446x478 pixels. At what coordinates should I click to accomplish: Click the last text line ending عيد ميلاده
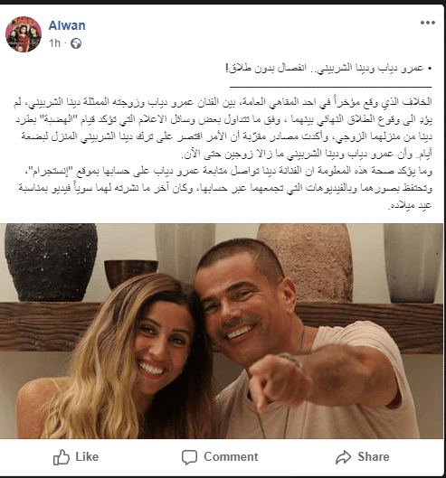coord(410,205)
